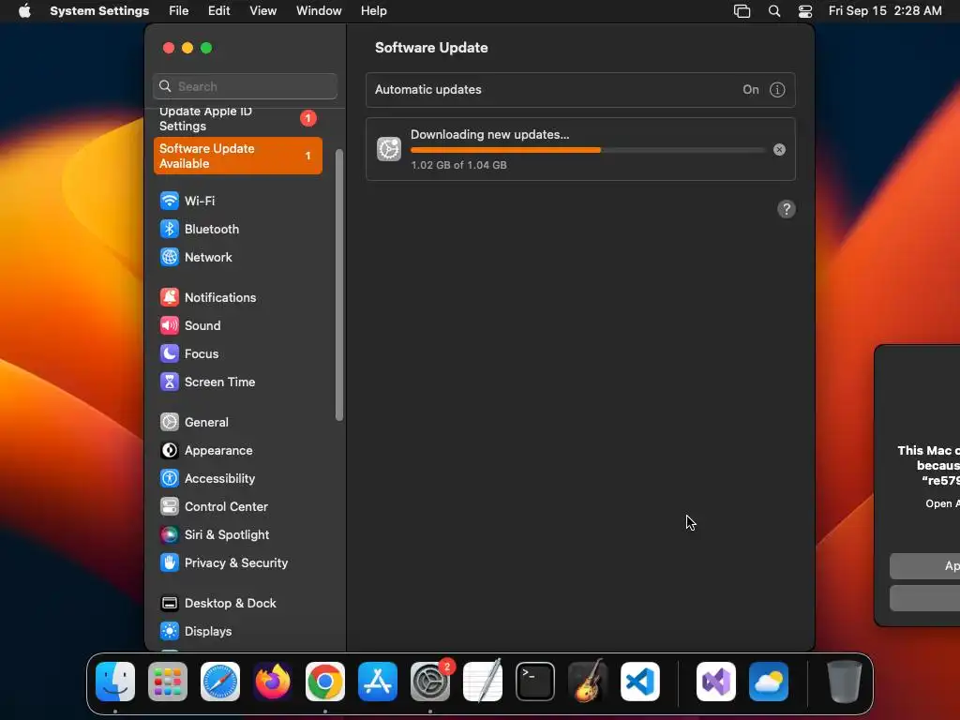Open Weather app icon in Dock

tap(769, 682)
